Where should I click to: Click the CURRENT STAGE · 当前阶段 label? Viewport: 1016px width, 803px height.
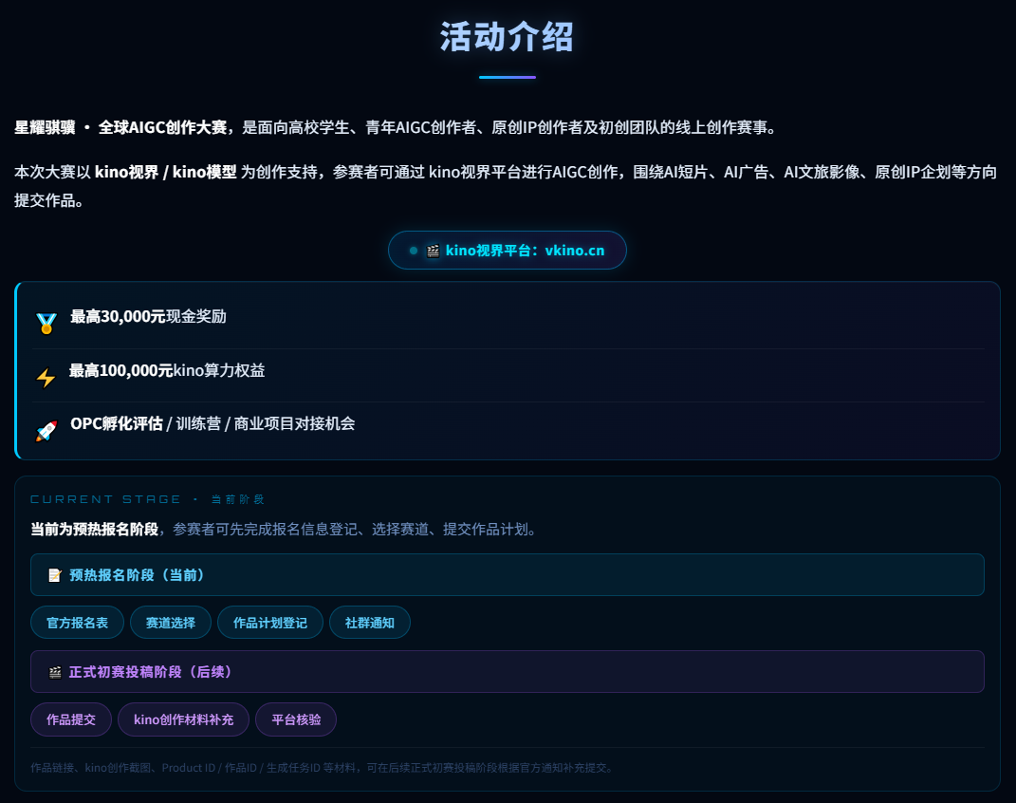[x=147, y=499]
